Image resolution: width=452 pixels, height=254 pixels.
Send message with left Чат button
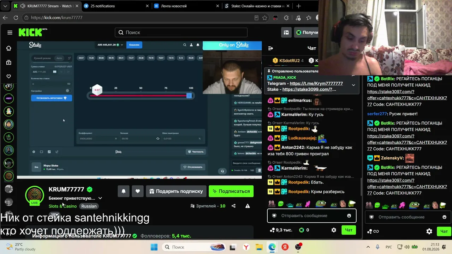[x=349, y=230]
